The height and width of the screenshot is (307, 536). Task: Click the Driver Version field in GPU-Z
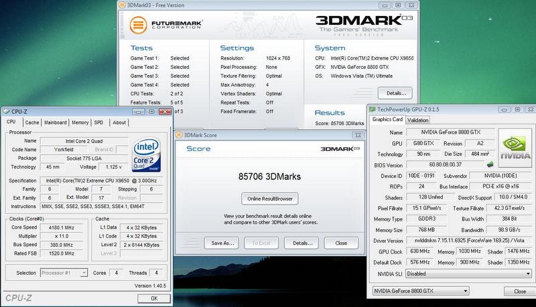click(468, 241)
